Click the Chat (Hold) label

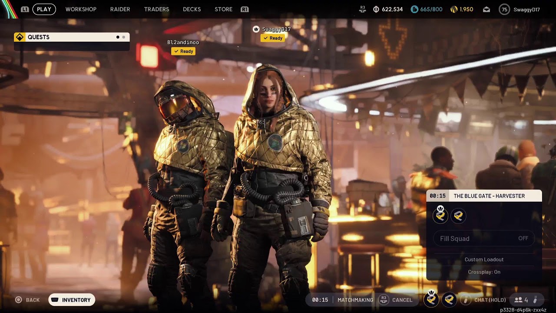point(490,300)
